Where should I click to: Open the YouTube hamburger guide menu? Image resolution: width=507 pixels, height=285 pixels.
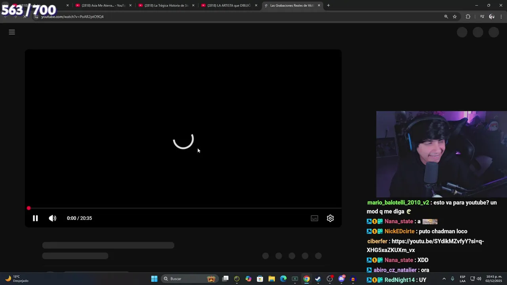tap(12, 32)
